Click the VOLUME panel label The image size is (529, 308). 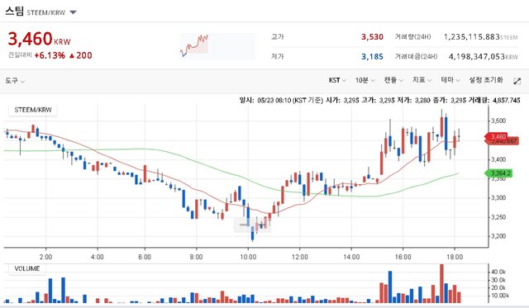(x=27, y=268)
